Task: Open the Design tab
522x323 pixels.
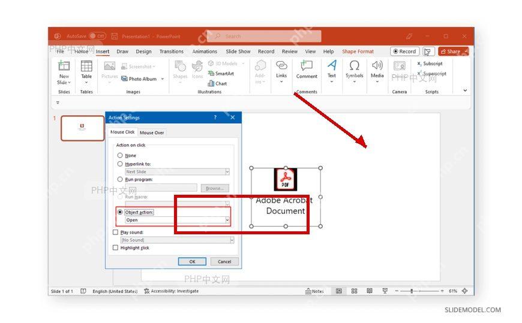Action: click(x=143, y=52)
